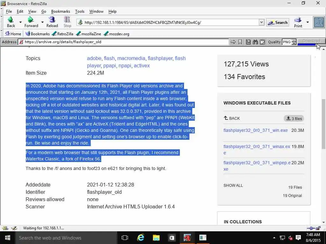Click the Browservice Address input field

click(x=123, y=42)
